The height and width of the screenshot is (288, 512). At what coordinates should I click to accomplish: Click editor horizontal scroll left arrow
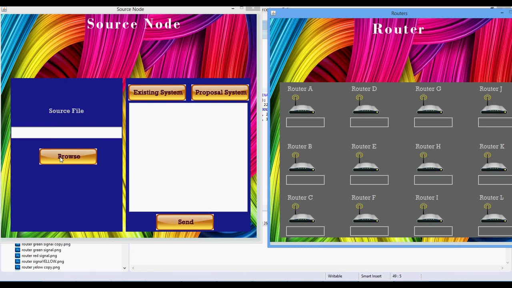pyautogui.click(x=133, y=268)
